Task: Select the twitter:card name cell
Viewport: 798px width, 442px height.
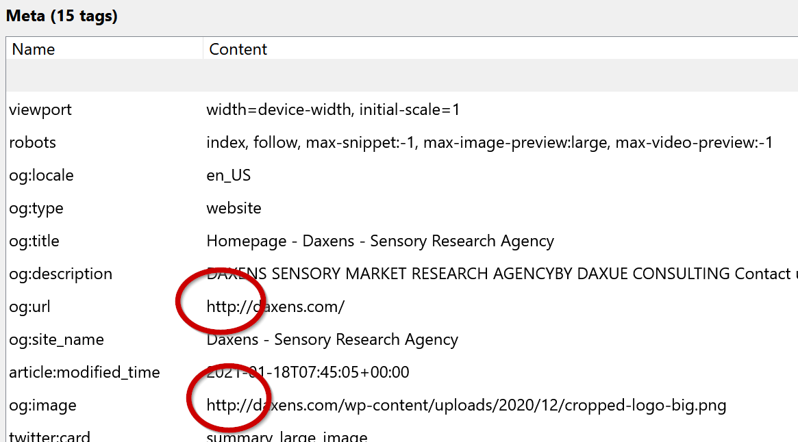Action: point(49,436)
